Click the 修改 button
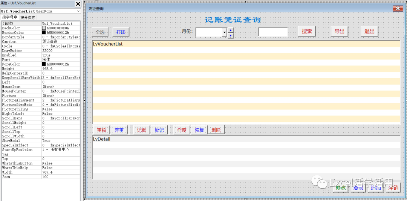The height and width of the screenshot is (201, 407). click(x=341, y=188)
